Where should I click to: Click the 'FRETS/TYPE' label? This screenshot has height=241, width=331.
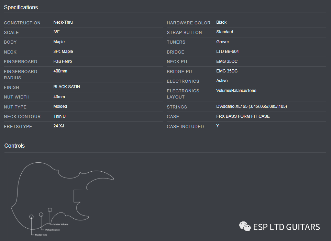[18, 127]
